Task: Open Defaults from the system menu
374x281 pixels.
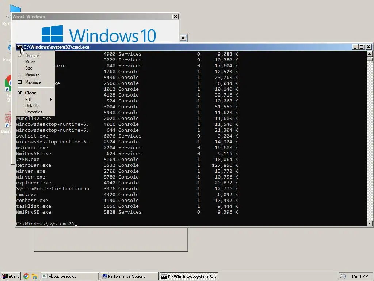Action: click(x=32, y=106)
